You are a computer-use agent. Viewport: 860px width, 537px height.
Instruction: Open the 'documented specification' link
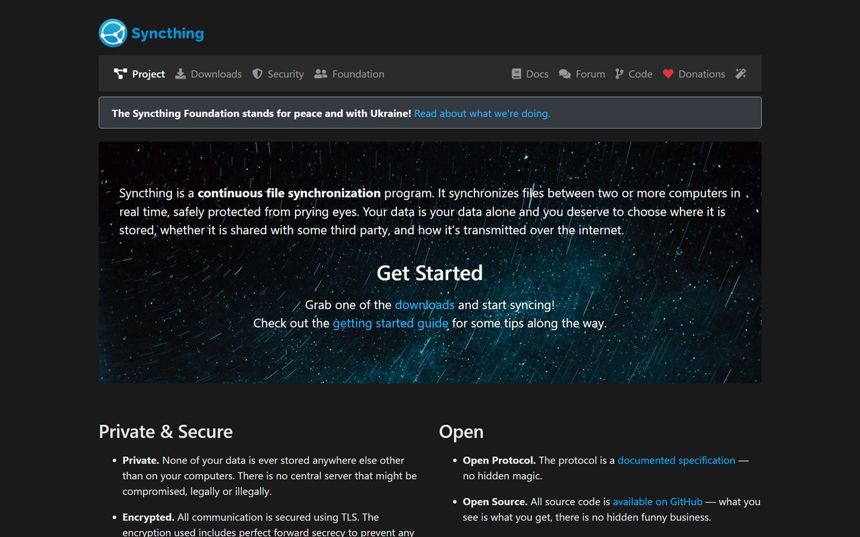coord(677,460)
